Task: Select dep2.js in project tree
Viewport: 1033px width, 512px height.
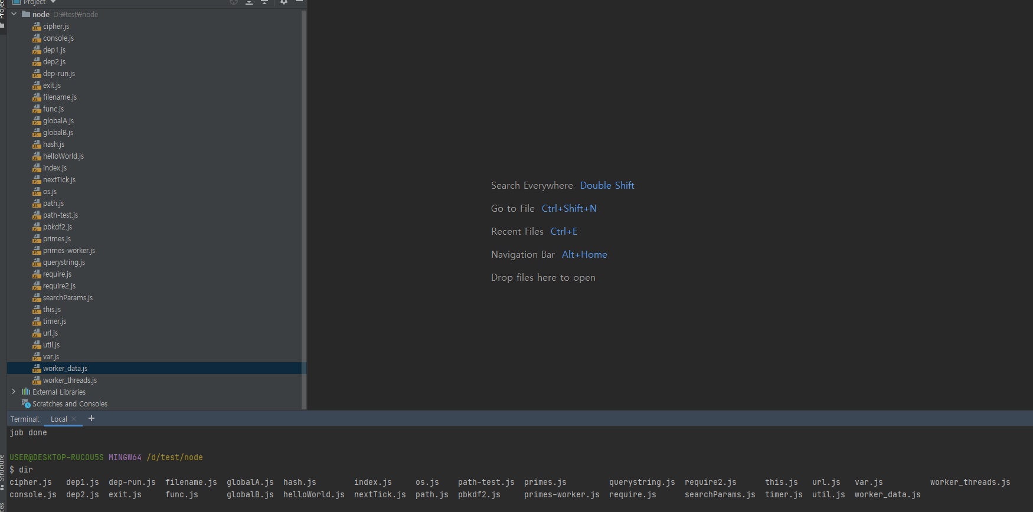Action: point(54,62)
